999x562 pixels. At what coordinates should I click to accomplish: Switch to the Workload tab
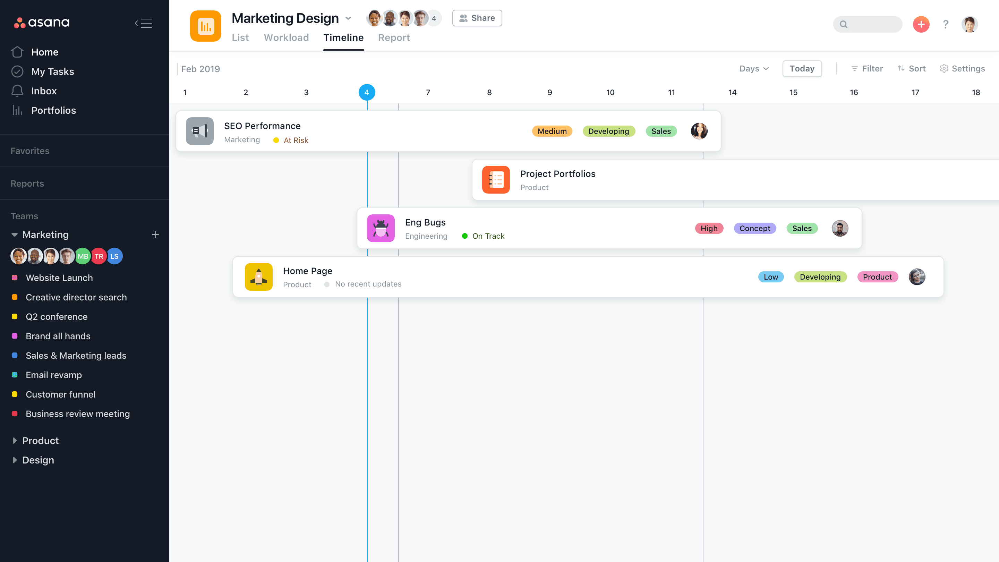click(x=286, y=37)
